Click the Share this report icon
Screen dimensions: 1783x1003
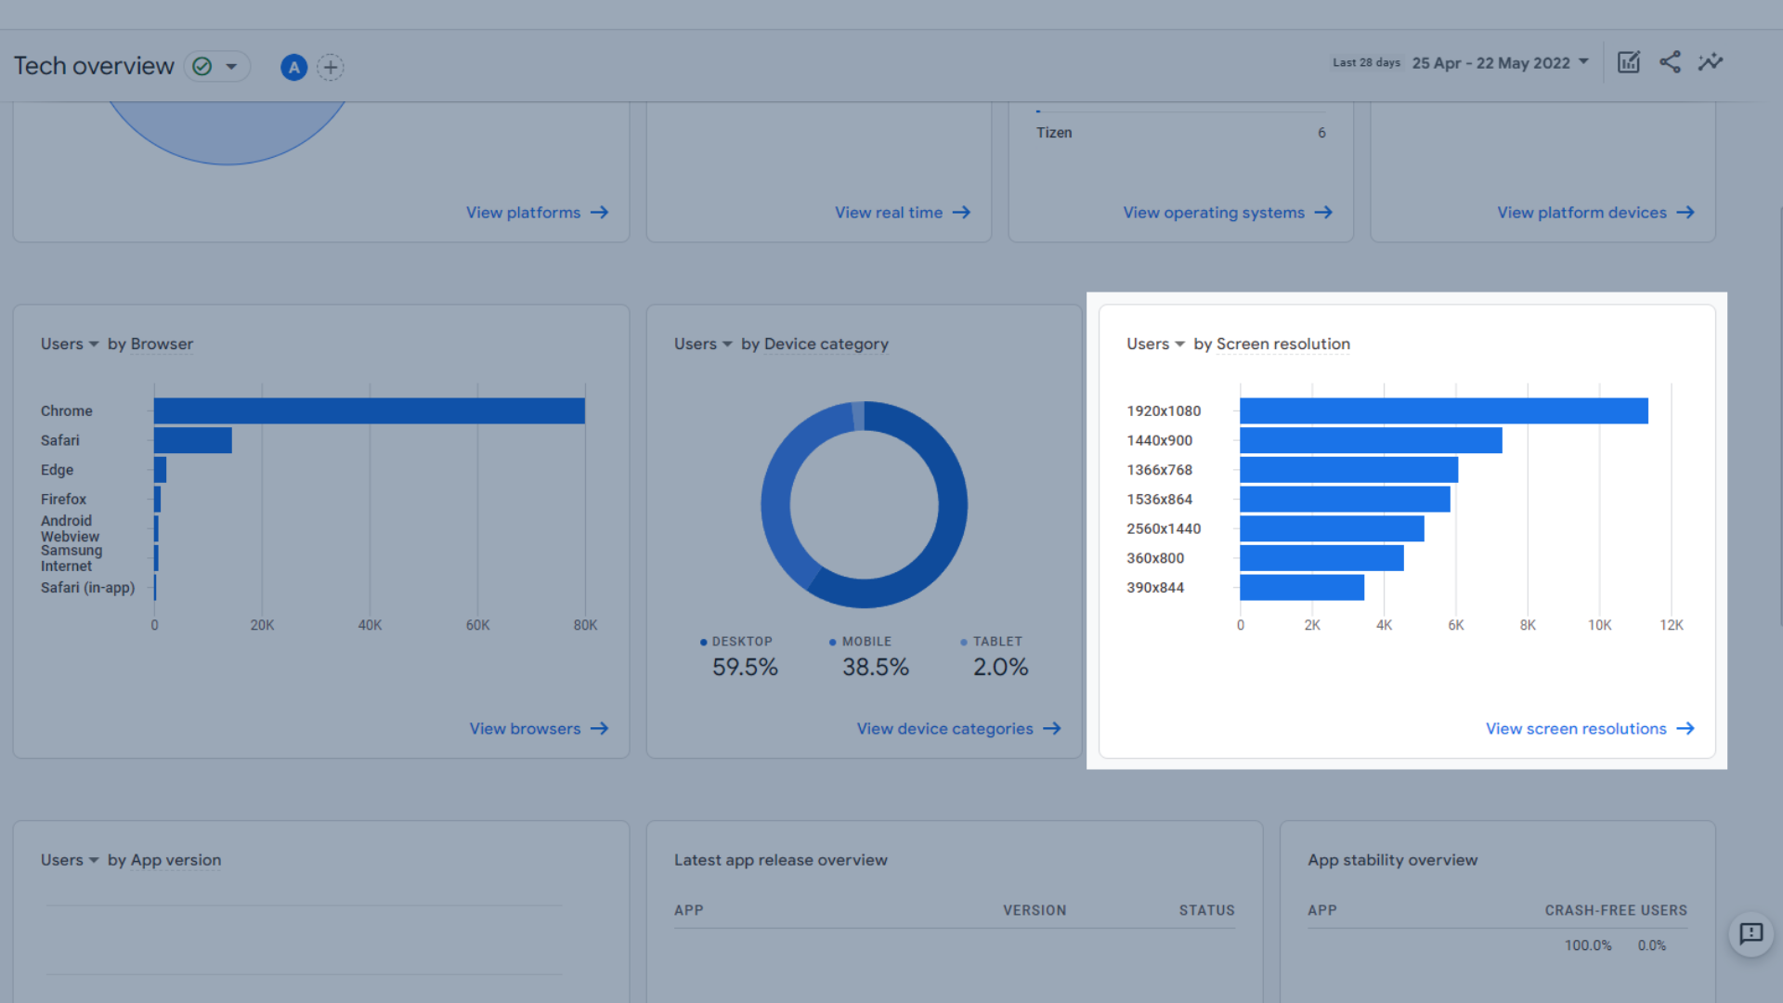point(1670,62)
